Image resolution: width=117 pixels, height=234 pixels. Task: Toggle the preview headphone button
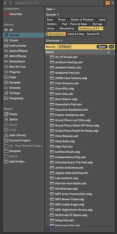point(48,229)
